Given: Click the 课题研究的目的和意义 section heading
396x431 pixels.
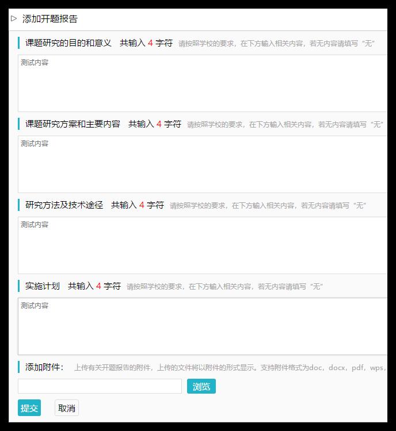Looking at the screenshot, I should [x=68, y=43].
